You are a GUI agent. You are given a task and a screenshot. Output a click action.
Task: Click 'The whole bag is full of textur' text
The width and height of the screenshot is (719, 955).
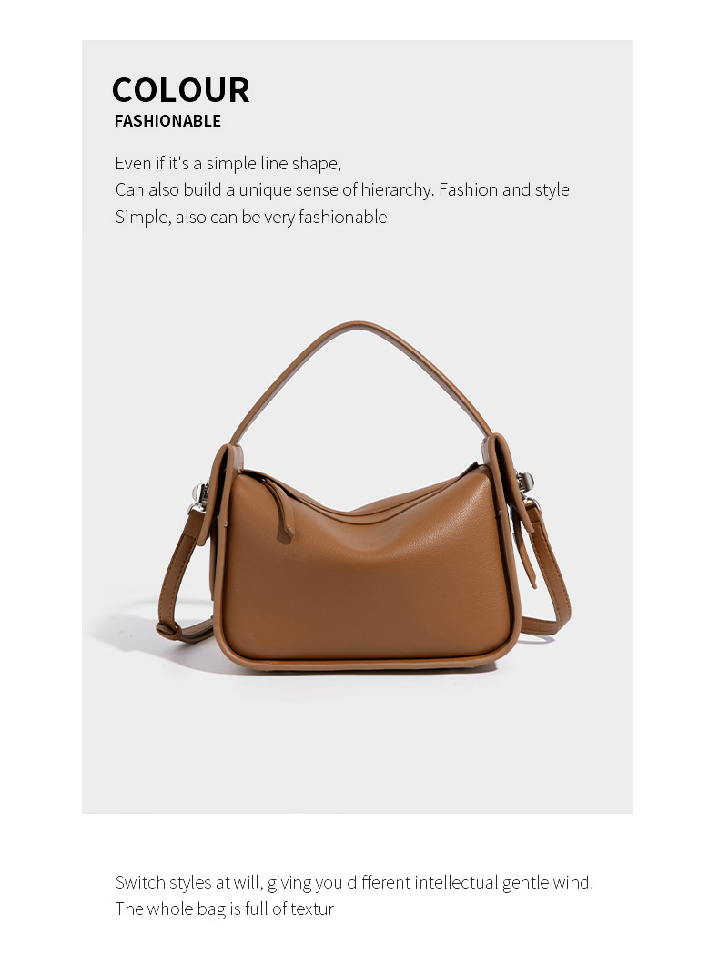click(x=225, y=909)
